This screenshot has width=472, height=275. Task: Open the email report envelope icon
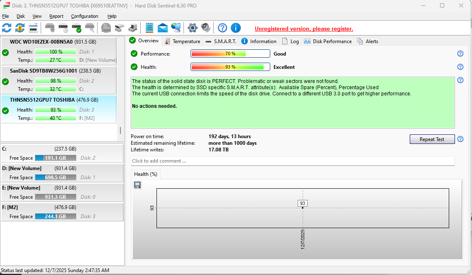tap(163, 28)
